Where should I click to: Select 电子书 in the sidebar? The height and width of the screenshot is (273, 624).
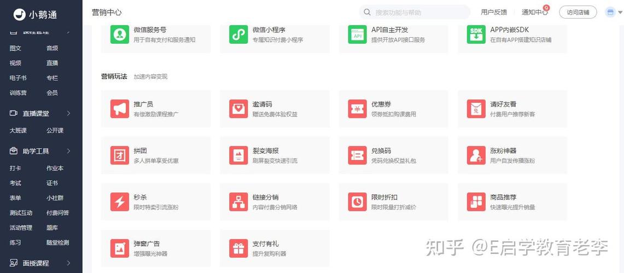(18, 78)
